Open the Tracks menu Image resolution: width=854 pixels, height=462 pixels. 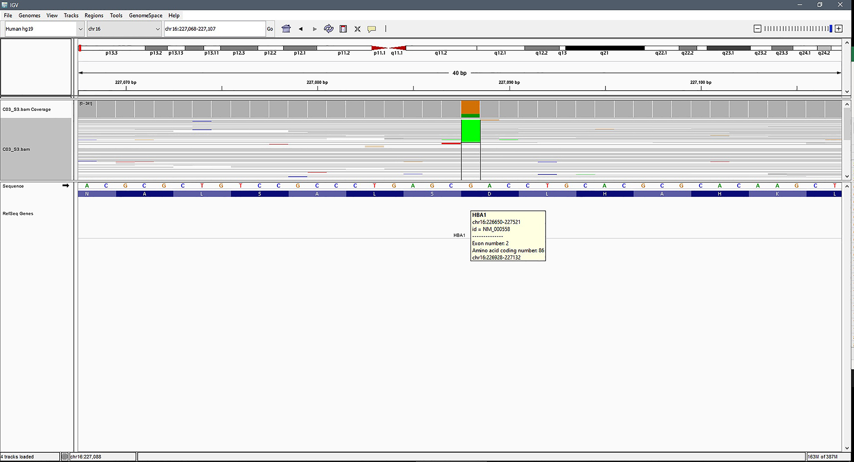pos(71,15)
